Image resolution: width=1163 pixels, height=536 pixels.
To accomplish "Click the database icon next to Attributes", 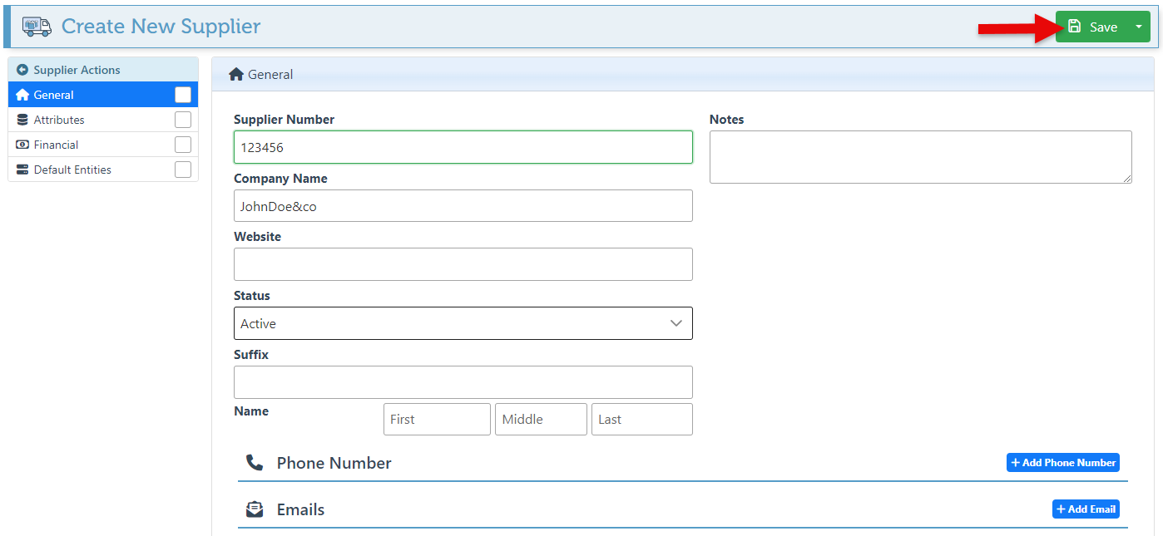I will pos(22,120).
